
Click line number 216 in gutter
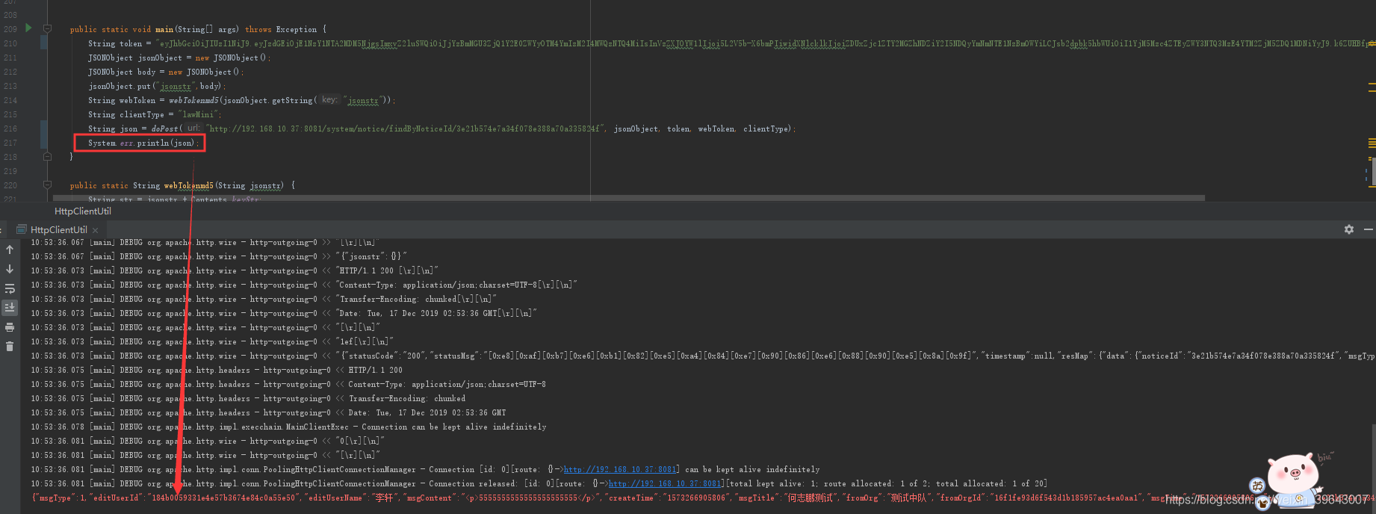[10, 128]
